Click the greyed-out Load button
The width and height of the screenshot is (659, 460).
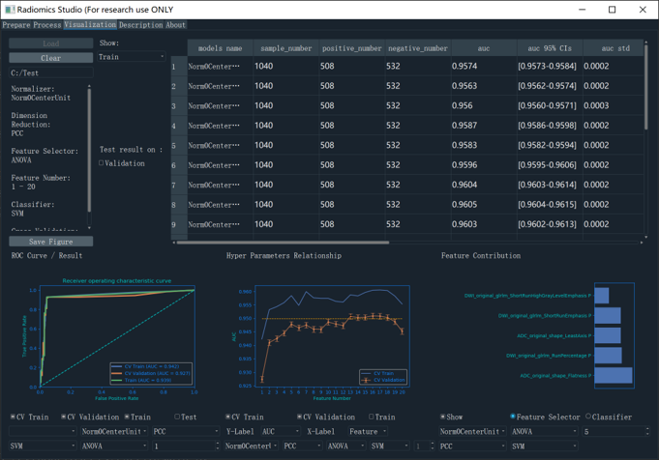(x=51, y=43)
